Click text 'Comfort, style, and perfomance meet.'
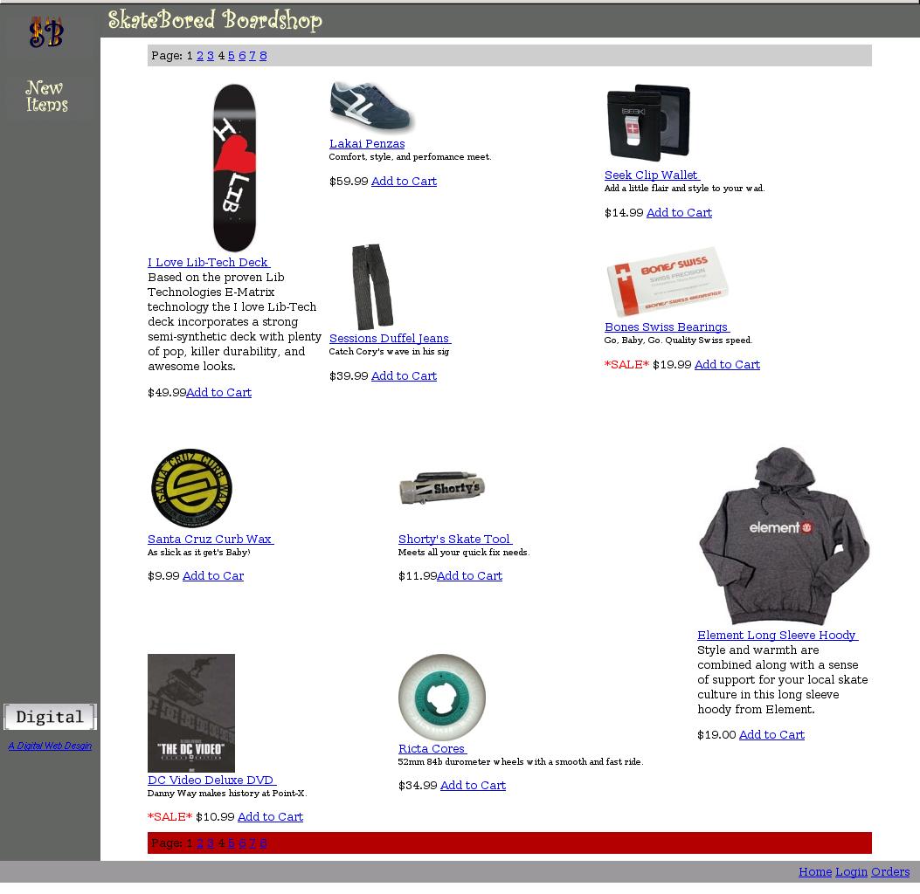The width and height of the screenshot is (920, 894). (410, 157)
